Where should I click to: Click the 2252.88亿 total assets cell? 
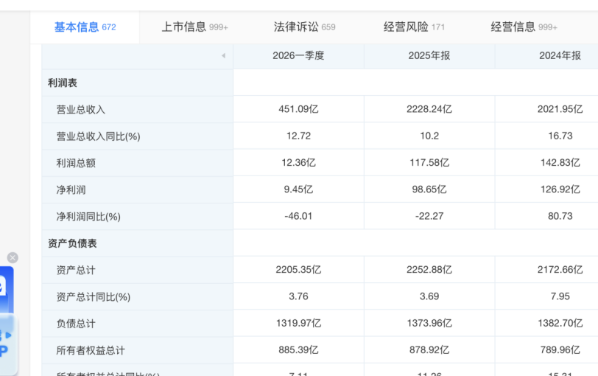click(429, 270)
